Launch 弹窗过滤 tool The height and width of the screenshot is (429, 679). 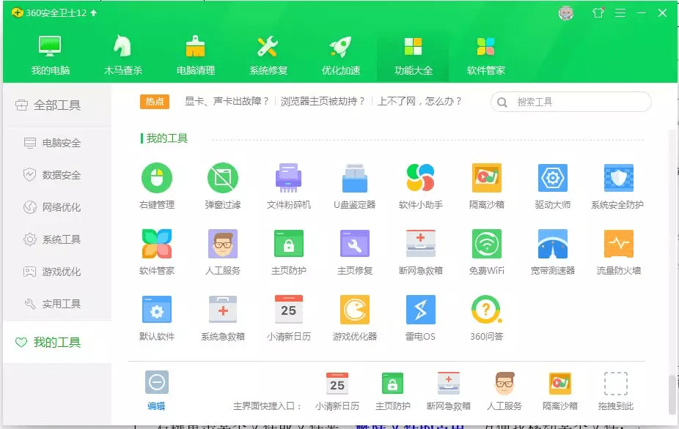(223, 186)
